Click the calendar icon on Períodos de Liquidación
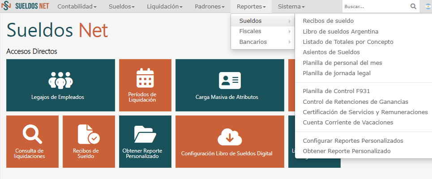The width and height of the screenshot is (432, 179). tap(145, 78)
